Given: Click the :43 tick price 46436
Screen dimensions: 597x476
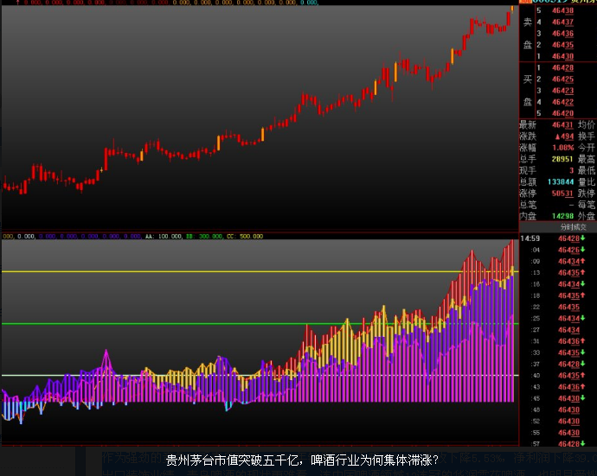Looking at the screenshot, I should pyautogui.click(x=568, y=387).
